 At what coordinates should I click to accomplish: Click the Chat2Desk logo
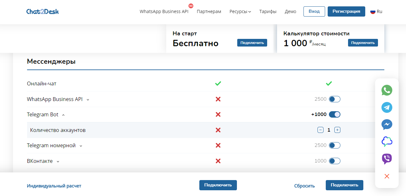pos(42,11)
